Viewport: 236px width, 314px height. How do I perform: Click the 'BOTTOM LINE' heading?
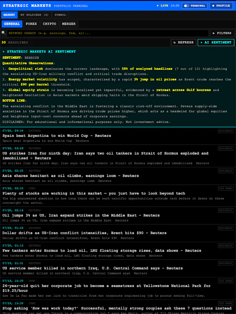coord(14,101)
